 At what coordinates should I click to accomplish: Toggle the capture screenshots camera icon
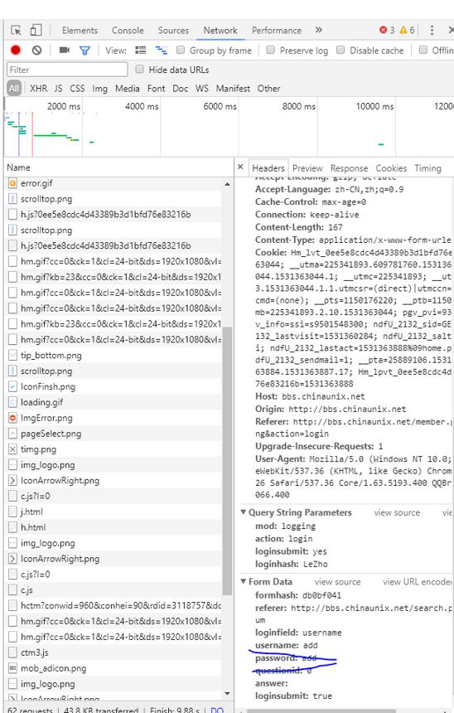65,50
